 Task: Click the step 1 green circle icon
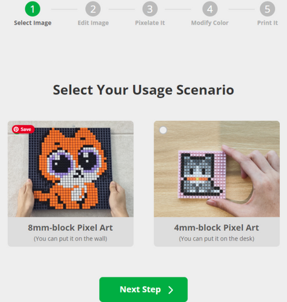tap(33, 9)
